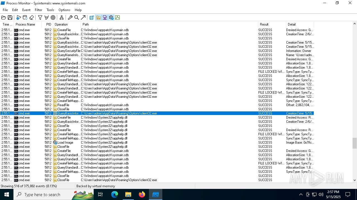357x200 pixels.
Task: Open the Filter funnel icon
Action: click(x=40, y=17)
